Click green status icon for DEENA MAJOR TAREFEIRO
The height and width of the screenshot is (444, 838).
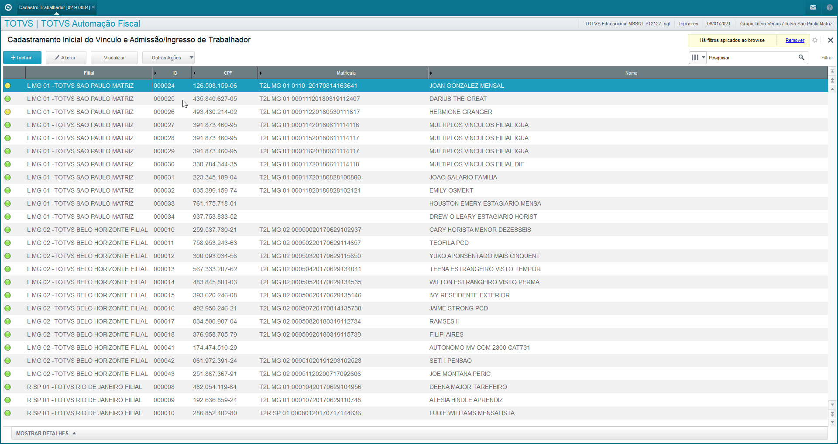tap(8, 387)
